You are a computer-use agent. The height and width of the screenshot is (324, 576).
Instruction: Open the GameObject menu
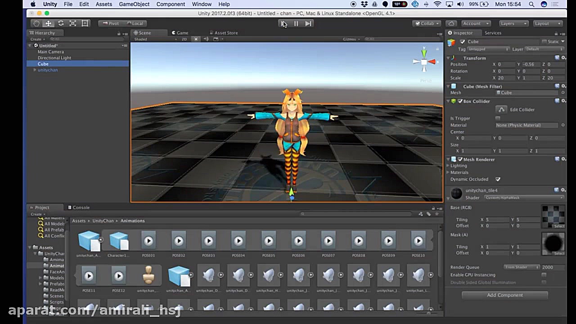[x=134, y=4]
